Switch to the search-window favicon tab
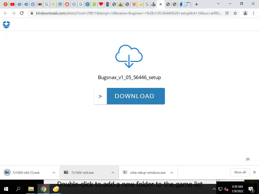This screenshot has width=259, height=194. tap(187, 4)
